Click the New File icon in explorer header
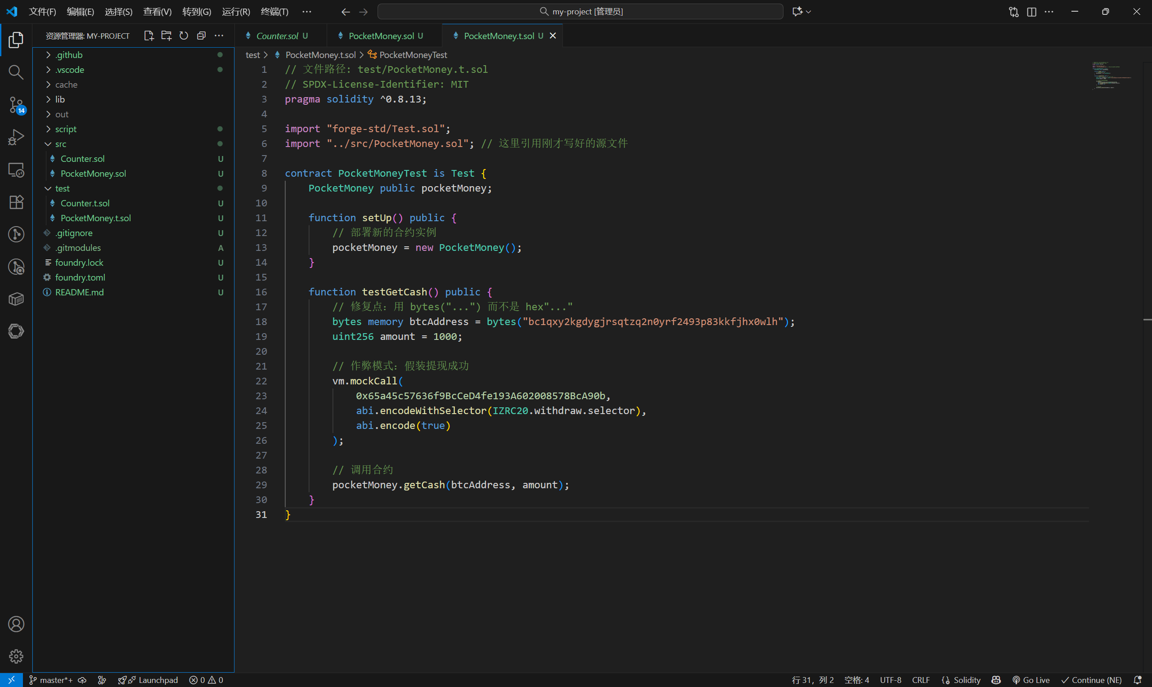Screen dimensions: 1152x687 click(148, 36)
